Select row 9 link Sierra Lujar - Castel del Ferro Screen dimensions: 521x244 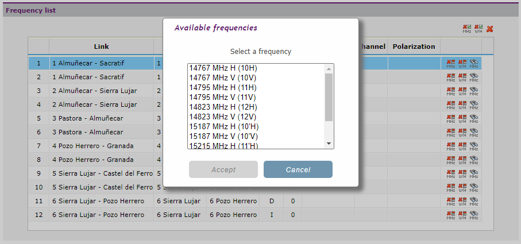pos(101,173)
